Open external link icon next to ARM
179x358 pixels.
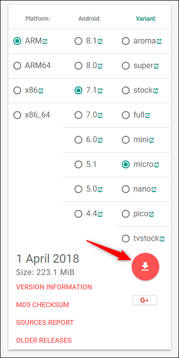(x=45, y=41)
